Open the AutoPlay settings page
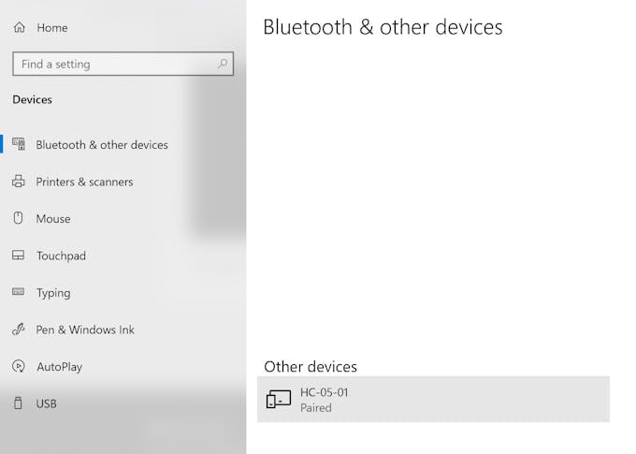 pos(59,367)
